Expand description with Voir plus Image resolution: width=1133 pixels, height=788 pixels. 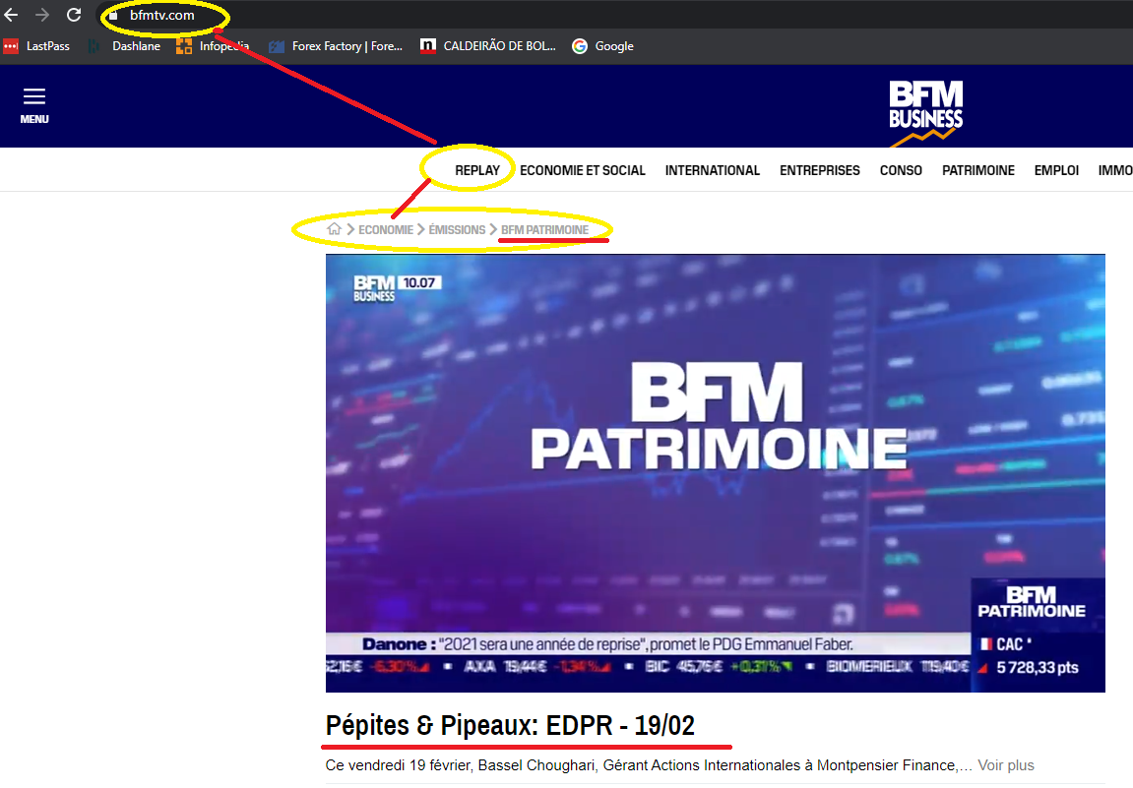1006,765
